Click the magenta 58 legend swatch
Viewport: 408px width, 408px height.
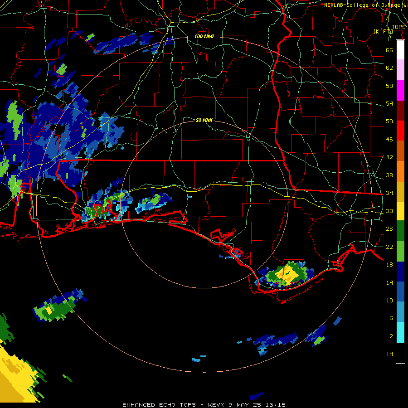click(x=400, y=90)
